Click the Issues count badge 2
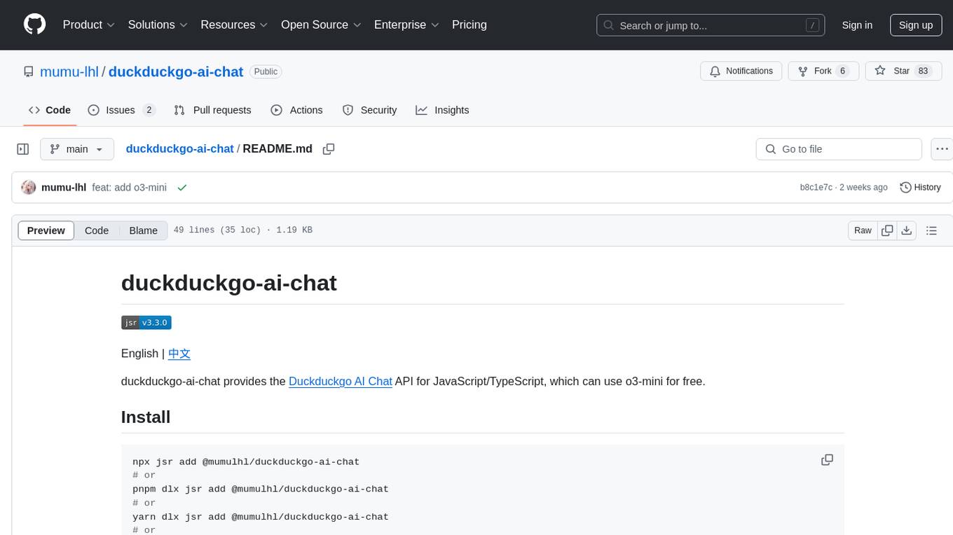Image resolution: width=953 pixels, height=535 pixels. coord(149,110)
